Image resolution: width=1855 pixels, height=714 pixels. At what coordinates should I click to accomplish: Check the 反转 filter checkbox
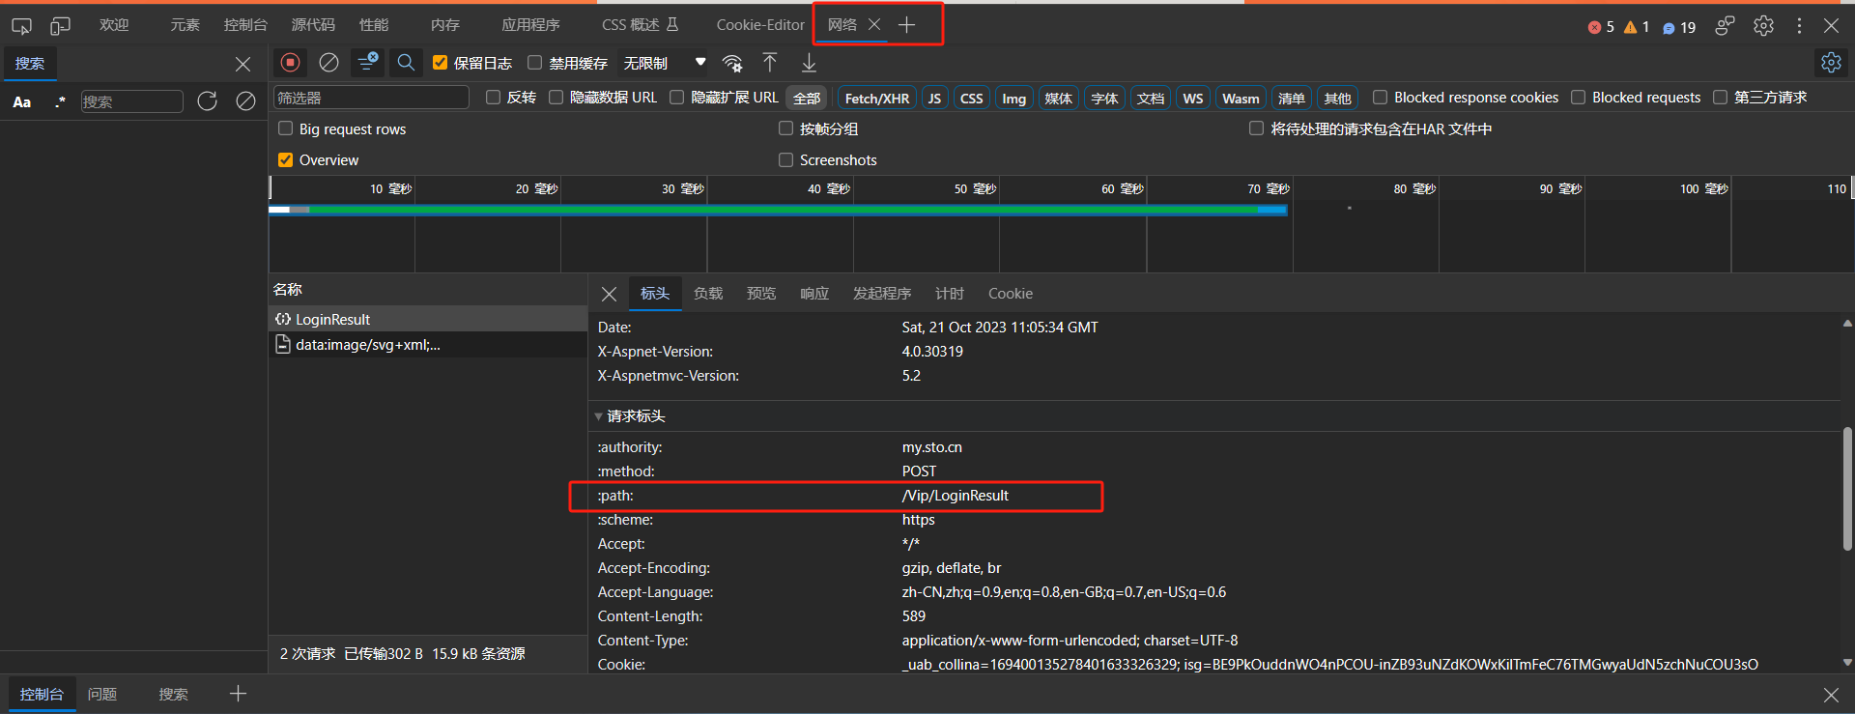click(x=493, y=98)
